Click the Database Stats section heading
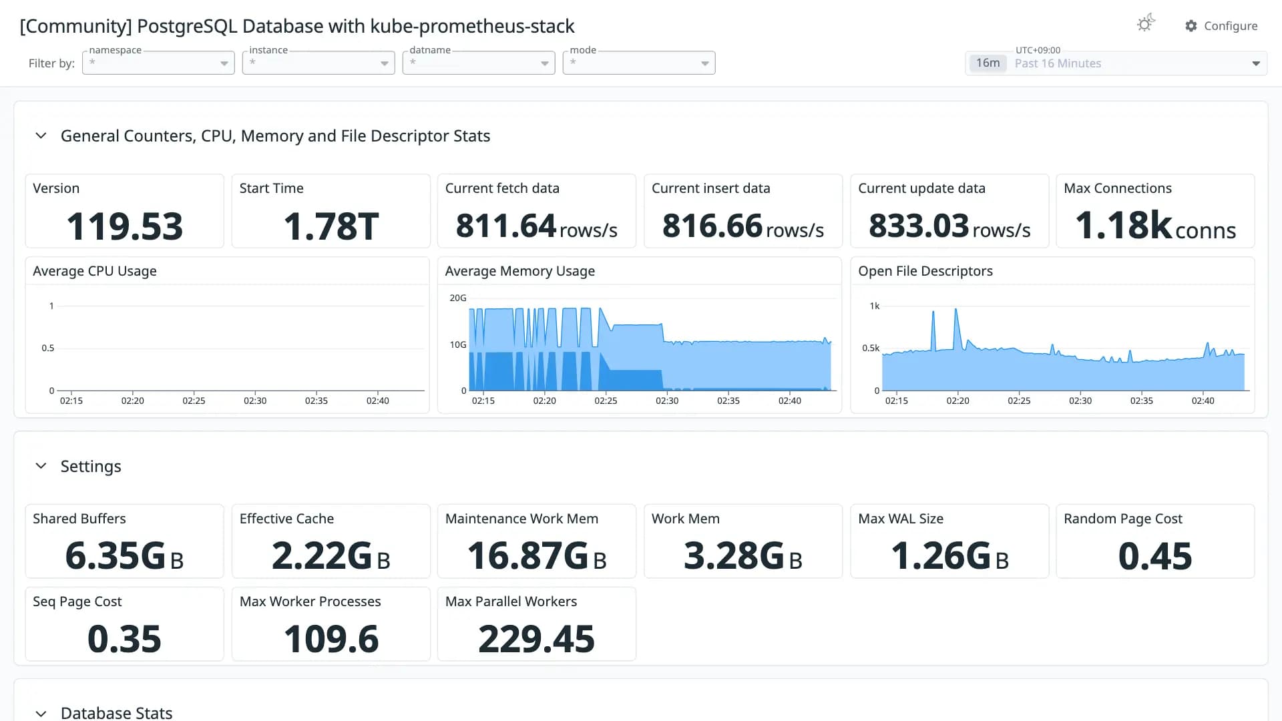1282x721 pixels. 116,712
